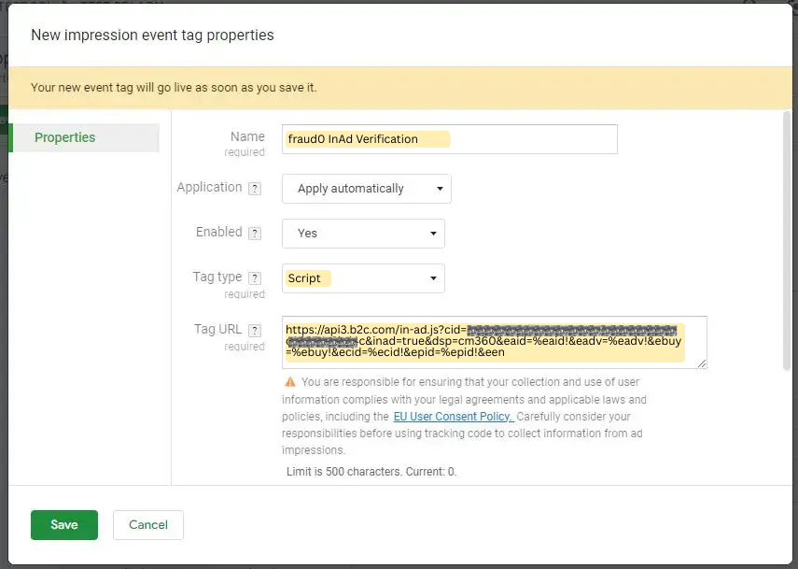
Task: Click the Tag URL resize handle
Action: (x=703, y=364)
